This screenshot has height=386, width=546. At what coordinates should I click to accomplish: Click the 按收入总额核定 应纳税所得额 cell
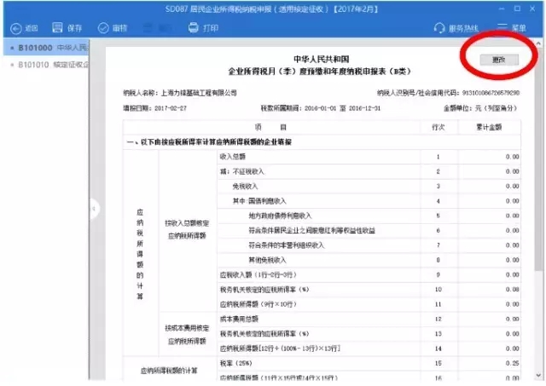pyautogui.click(x=188, y=229)
